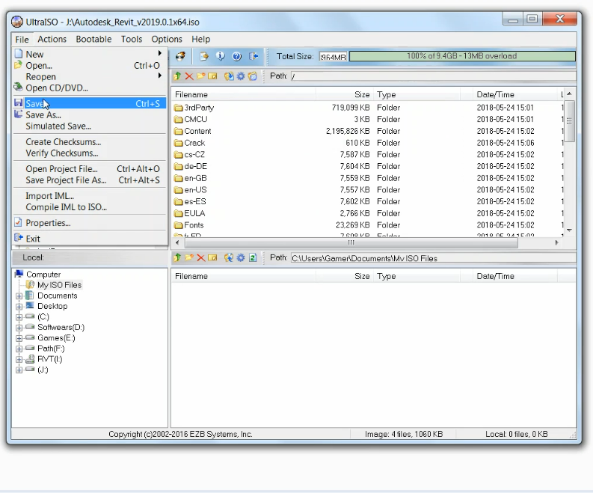This screenshot has height=493, width=593.
Task: Go up one level in local pane
Action: pyautogui.click(x=177, y=257)
